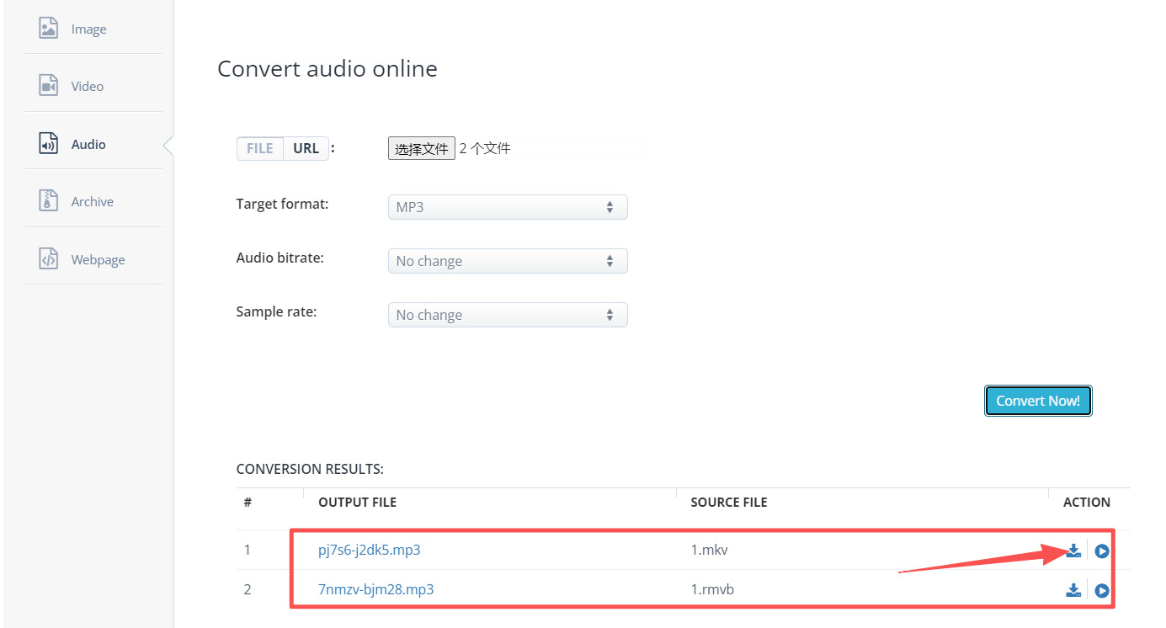Click the Audio speaker file icon

[49, 144]
